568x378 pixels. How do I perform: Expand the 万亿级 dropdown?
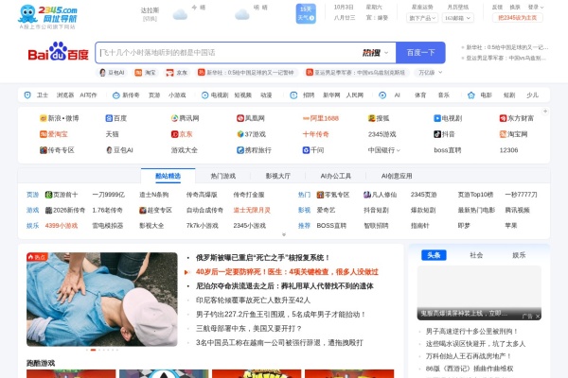[x=431, y=73]
